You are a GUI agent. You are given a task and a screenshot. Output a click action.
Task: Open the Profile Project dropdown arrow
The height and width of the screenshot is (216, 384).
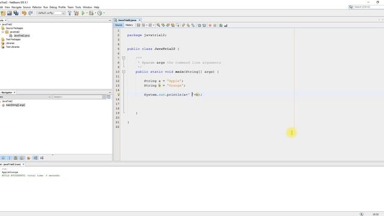pos(104,13)
